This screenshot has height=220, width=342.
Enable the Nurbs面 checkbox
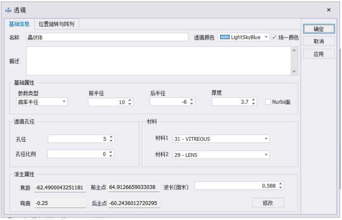(x=268, y=102)
